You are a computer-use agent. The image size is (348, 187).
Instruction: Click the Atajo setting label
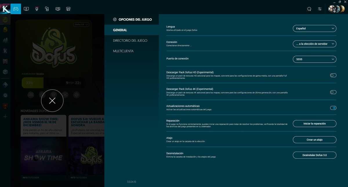pos(170,138)
